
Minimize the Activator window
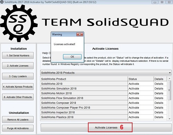point(155,2)
